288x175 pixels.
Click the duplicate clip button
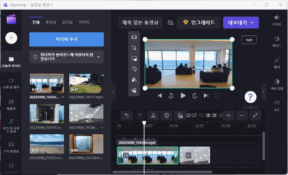coord(180,116)
